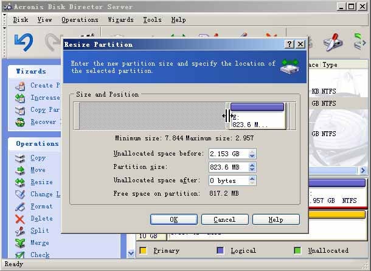
Task: Open the Unallocated space before dropdown arrow
Action: coord(252,154)
